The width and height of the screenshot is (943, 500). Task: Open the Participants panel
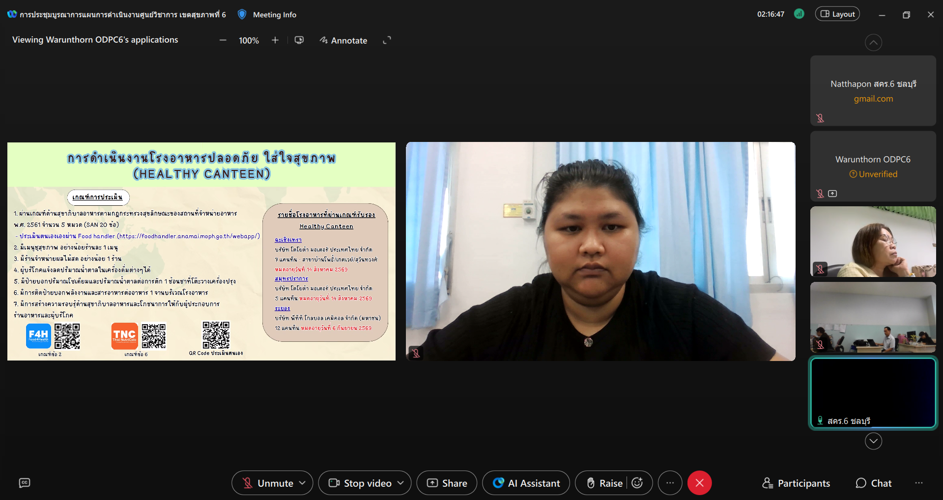pyautogui.click(x=796, y=483)
